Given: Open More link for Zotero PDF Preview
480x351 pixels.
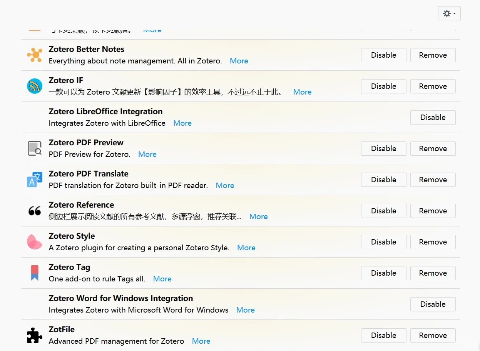Looking at the screenshot, I should point(147,154).
